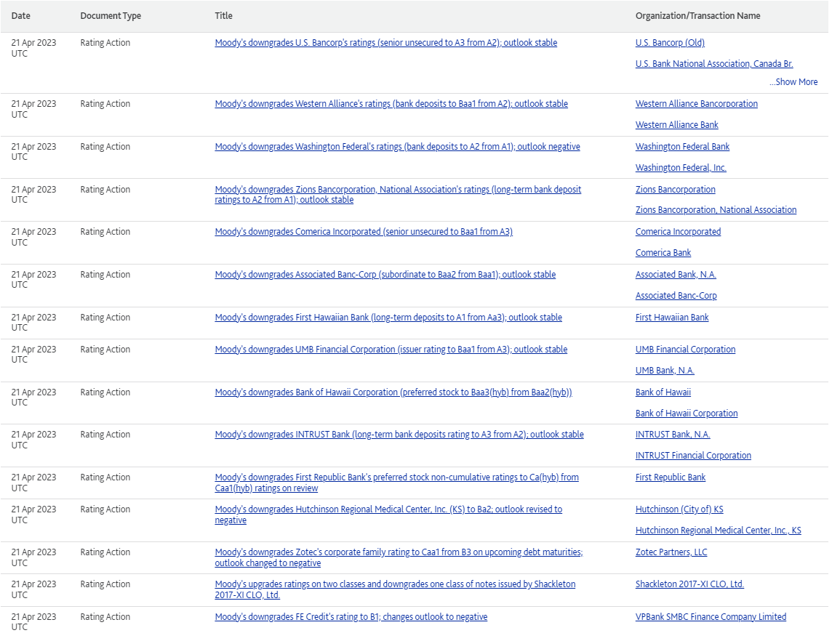This screenshot has width=840, height=633.
Task: Open U.S. Bancorp downgrade rating action
Action: 385,43
